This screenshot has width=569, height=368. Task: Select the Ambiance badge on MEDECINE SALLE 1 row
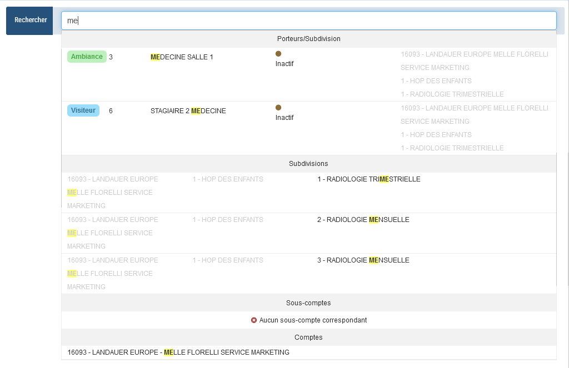[87, 57]
